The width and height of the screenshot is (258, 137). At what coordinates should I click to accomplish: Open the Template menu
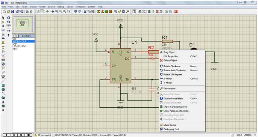point(81,7)
